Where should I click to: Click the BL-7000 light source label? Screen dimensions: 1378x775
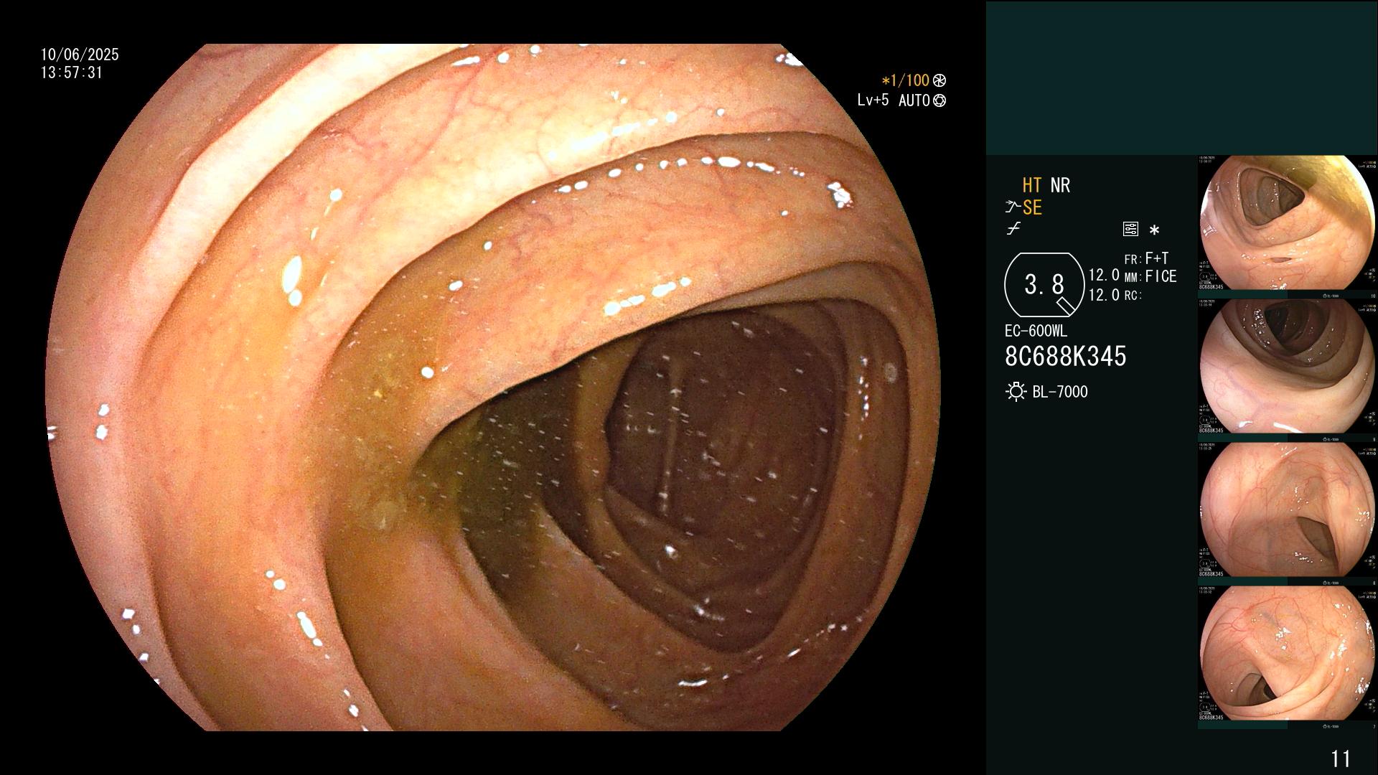1060,392
